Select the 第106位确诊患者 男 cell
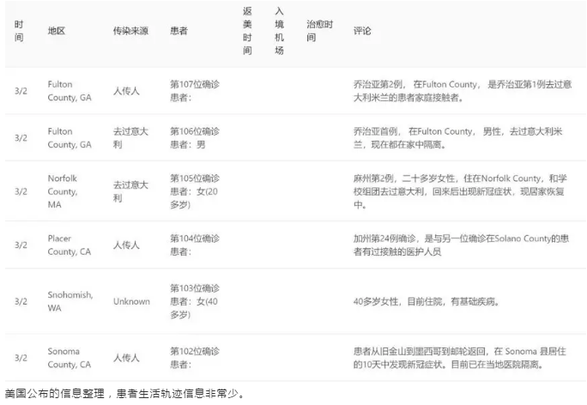587x405 pixels. (x=195, y=138)
